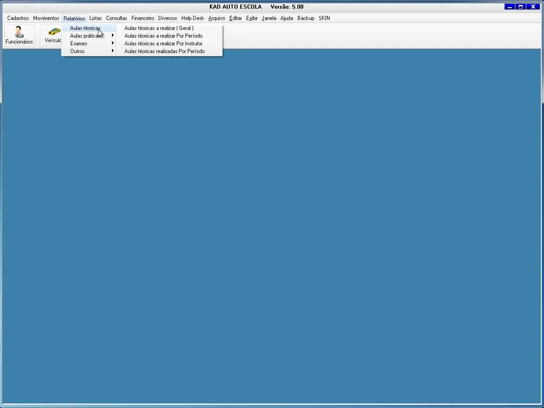Open Aulas téoricas a realizar Por Instrutor
Viewport: 544px width, 408px height.
click(x=163, y=44)
